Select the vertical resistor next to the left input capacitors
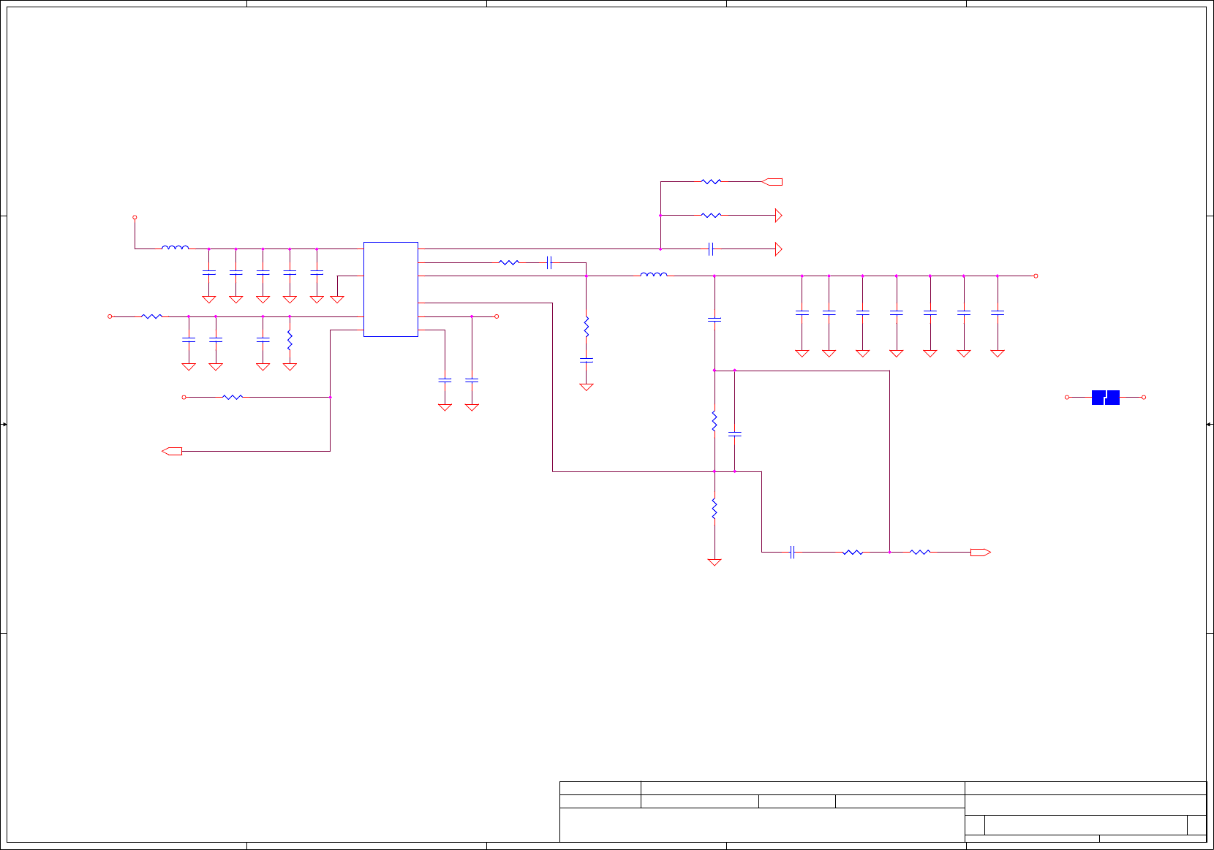Viewport: 1214px width, 850px height. click(290, 340)
